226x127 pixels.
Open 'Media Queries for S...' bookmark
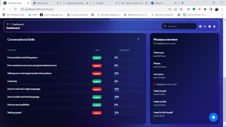pyautogui.click(x=136, y=15)
